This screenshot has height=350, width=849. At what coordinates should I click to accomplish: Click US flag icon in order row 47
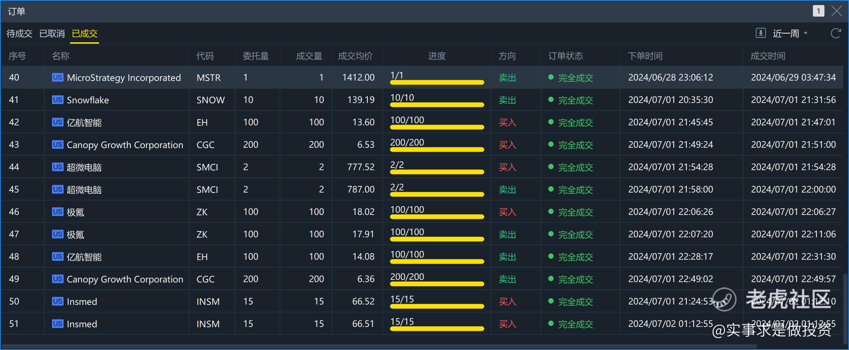click(x=57, y=234)
